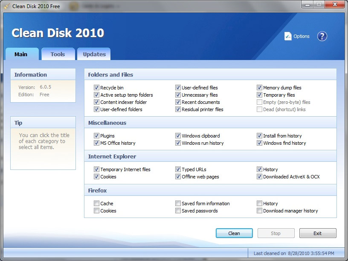Uncheck Downloaded ActiveX & OCX
Screen dimensions: 348x261
[260, 177]
